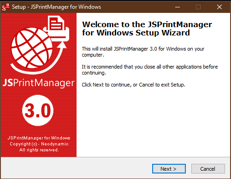Click the 'This will install JSPrintManager 3.0' text
Viewport: 231px width, 179px height.
click(x=143, y=52)
